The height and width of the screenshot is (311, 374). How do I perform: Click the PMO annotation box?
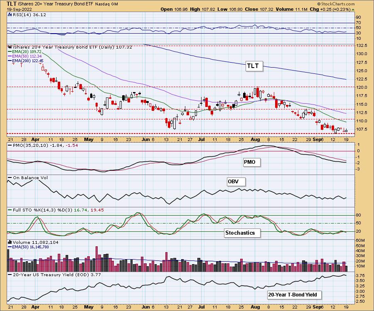252,162
